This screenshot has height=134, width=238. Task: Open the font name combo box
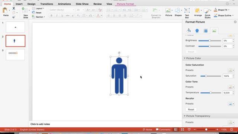pos(62,10)
